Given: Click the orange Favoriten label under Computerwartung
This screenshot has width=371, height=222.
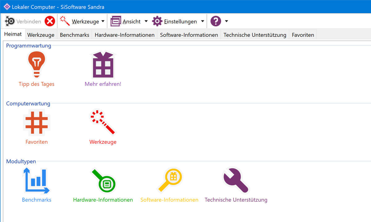Looking at the screenshot, I should click(x=36, y=142).
